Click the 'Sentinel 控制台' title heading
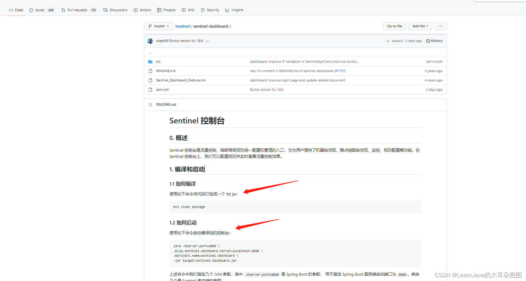This screenshot has width=526, height=281. (x=197, y=121)
